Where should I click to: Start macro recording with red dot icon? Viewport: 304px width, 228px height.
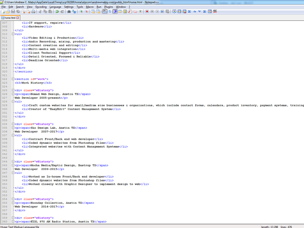coord(147,12)
